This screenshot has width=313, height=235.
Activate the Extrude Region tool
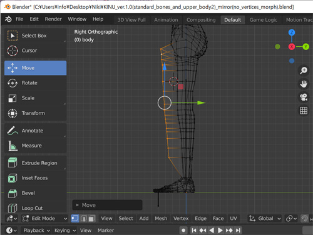[35, 163]
